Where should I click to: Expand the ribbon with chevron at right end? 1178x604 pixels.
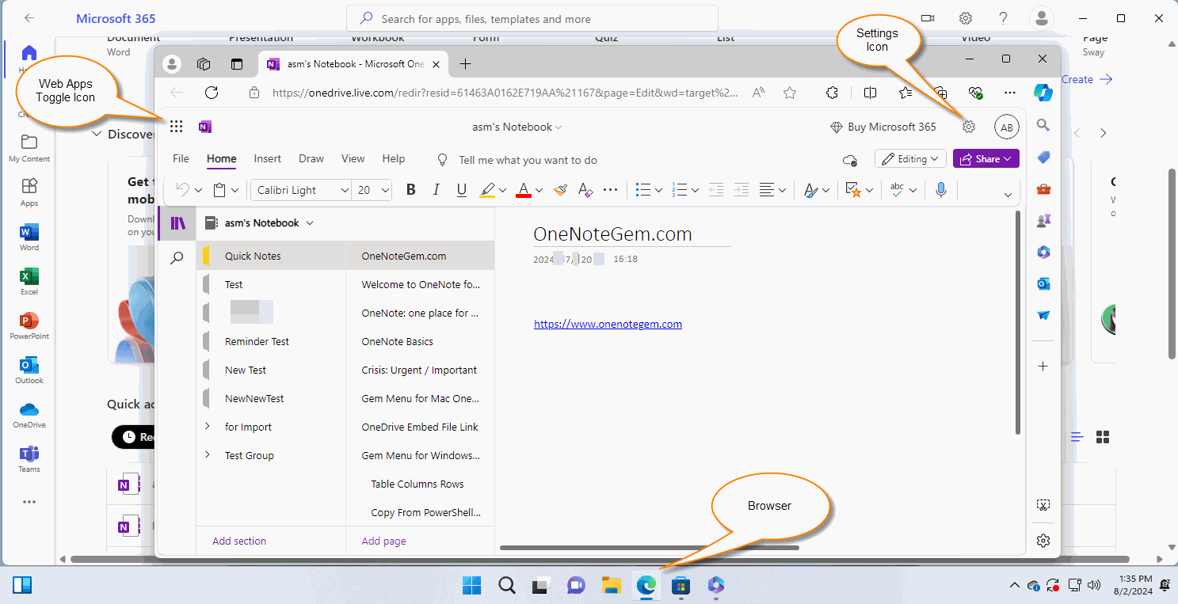(x=1008, y=194)
